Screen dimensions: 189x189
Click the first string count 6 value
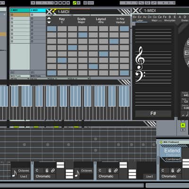[x=47, y=171]
